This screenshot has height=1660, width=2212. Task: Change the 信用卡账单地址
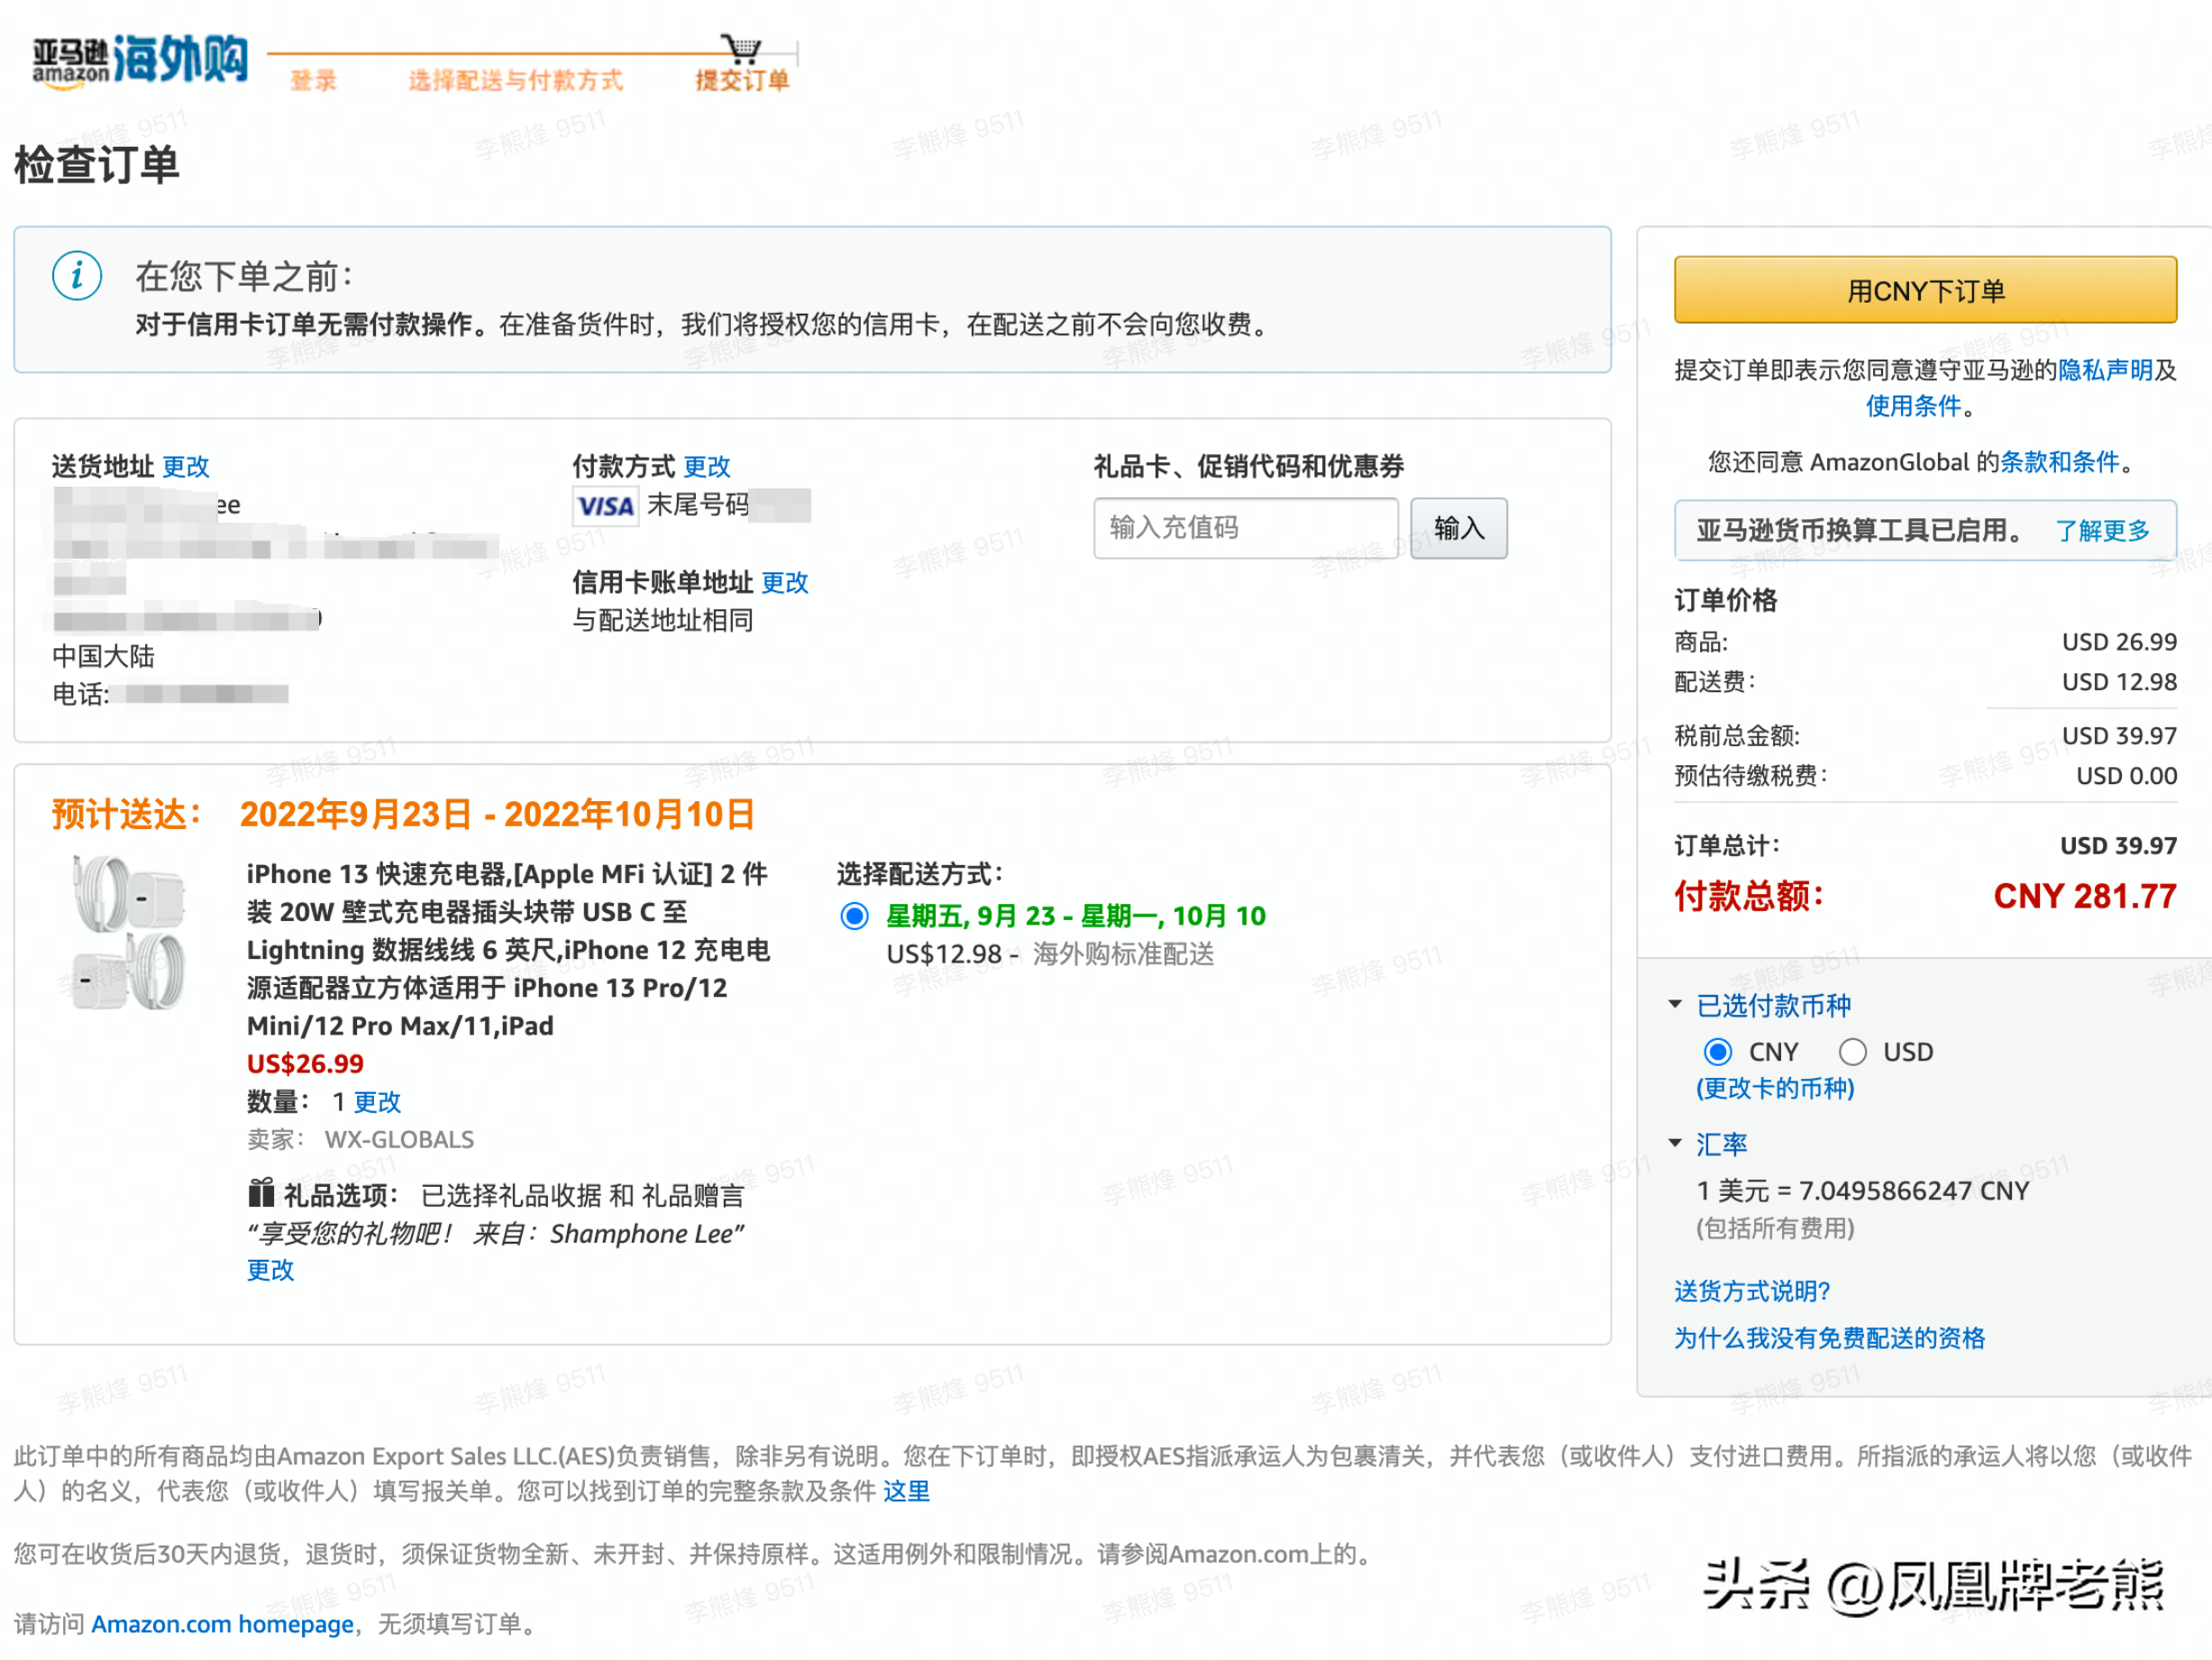[x=785, y=582]
